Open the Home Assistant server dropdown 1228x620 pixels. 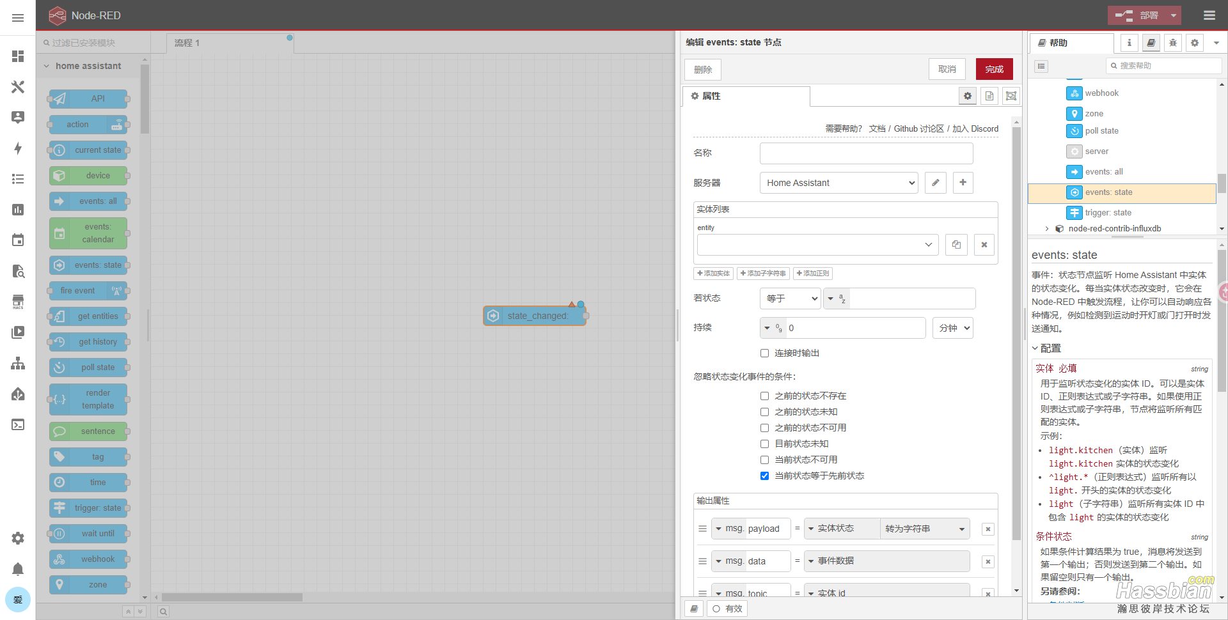pos(839,183)
